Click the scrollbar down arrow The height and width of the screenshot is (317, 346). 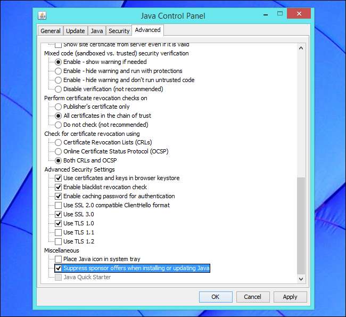click(301, 279)
